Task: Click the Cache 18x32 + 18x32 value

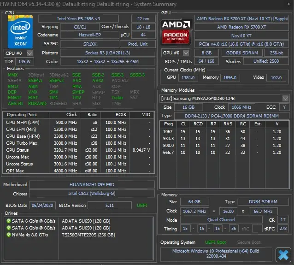Action: [108, 61]
